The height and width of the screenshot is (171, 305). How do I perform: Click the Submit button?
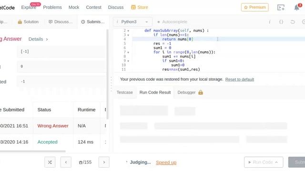297,162
